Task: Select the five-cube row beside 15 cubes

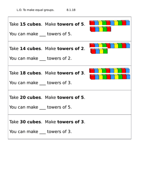Action: (x=100, y=29)
